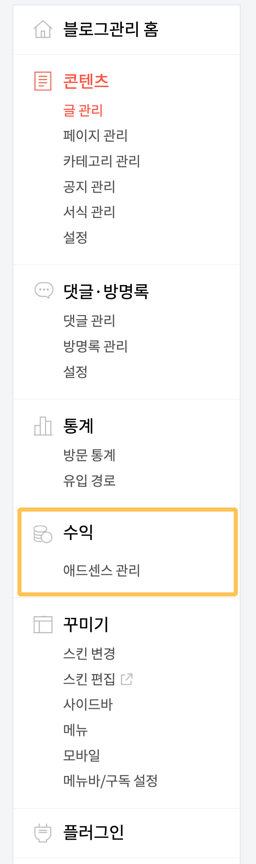The height and width of the screenshot is (864, 256).
Task: Click the speech bubble icon for 댓글·방명록
Action: [x=43, y=290]
